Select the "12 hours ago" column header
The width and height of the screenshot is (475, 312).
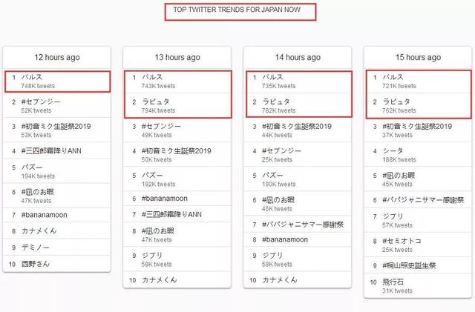point(56,57)
